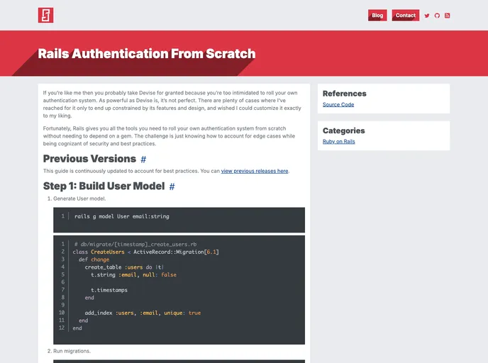Click the paragraph starting 'Fortunately, Rails gives'
This screenshot has height=363, width=488.
click(x=169, y=136)
